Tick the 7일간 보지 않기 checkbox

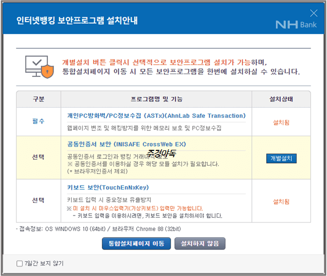pyautogui.click(x=19, y=263)
